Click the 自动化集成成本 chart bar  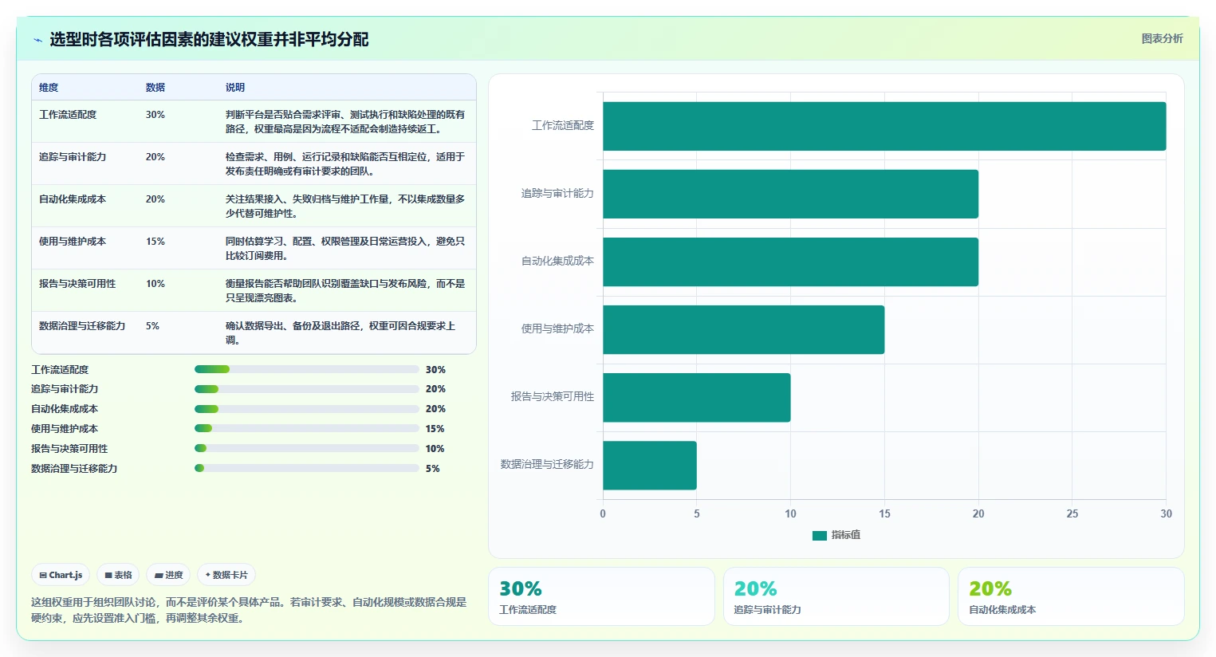(790, 262)
